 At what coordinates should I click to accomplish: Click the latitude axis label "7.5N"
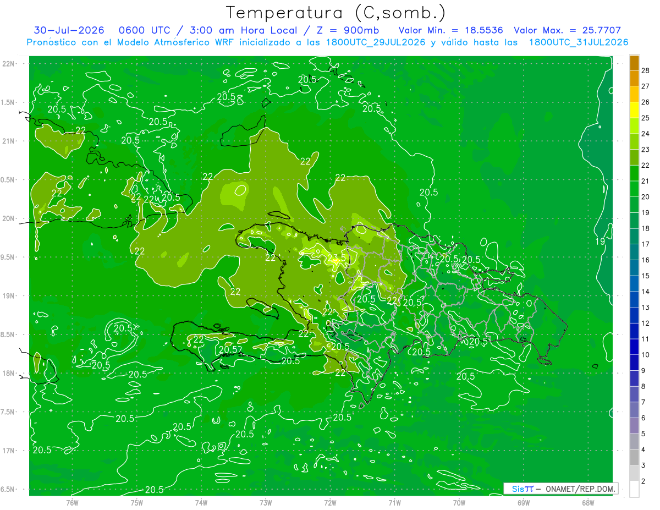click(8, 412)
